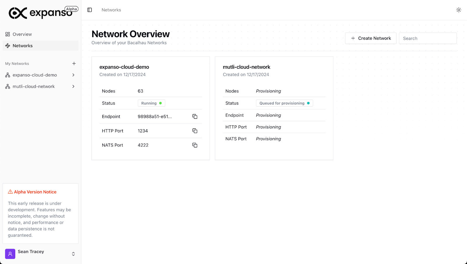Open the expanso-cloud-demo card title
The width and height of the screenshot is (467, 264).
124,67
